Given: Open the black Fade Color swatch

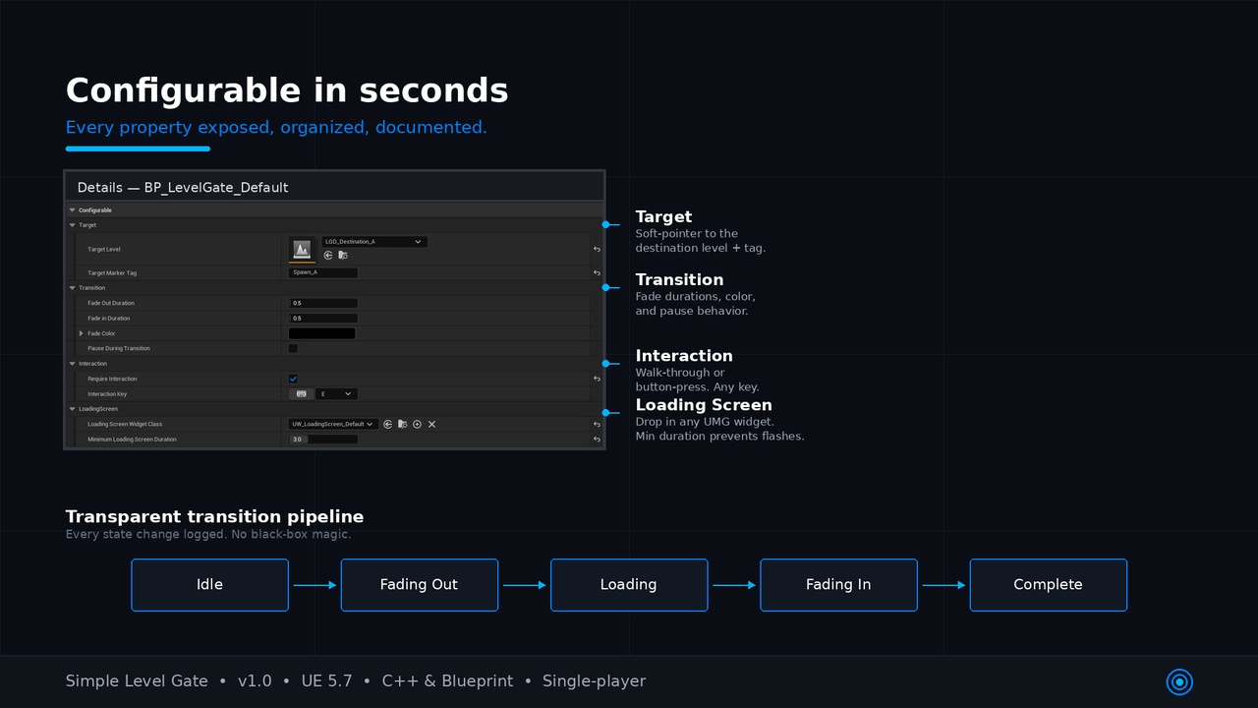Looking at the screenshot, I should pyautogui.click(x=322, y=333).
